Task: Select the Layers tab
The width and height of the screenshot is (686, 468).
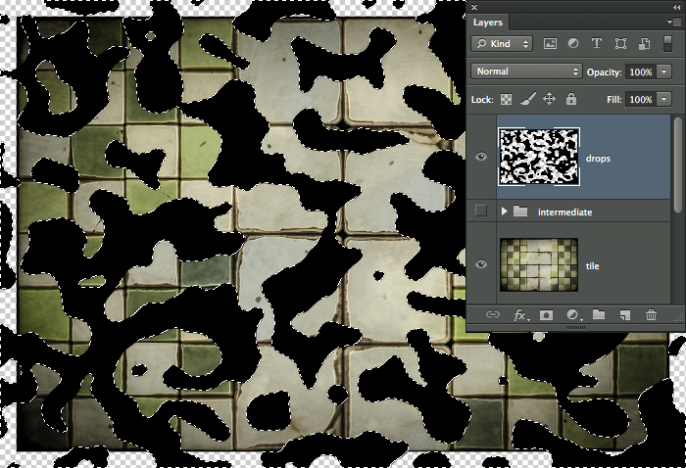Action: click(x=488, y=23)
